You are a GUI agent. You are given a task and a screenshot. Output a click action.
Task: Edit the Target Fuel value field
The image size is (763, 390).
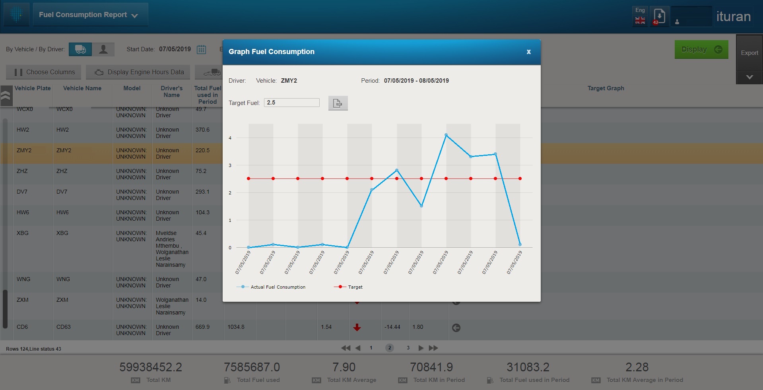[291, 103]
